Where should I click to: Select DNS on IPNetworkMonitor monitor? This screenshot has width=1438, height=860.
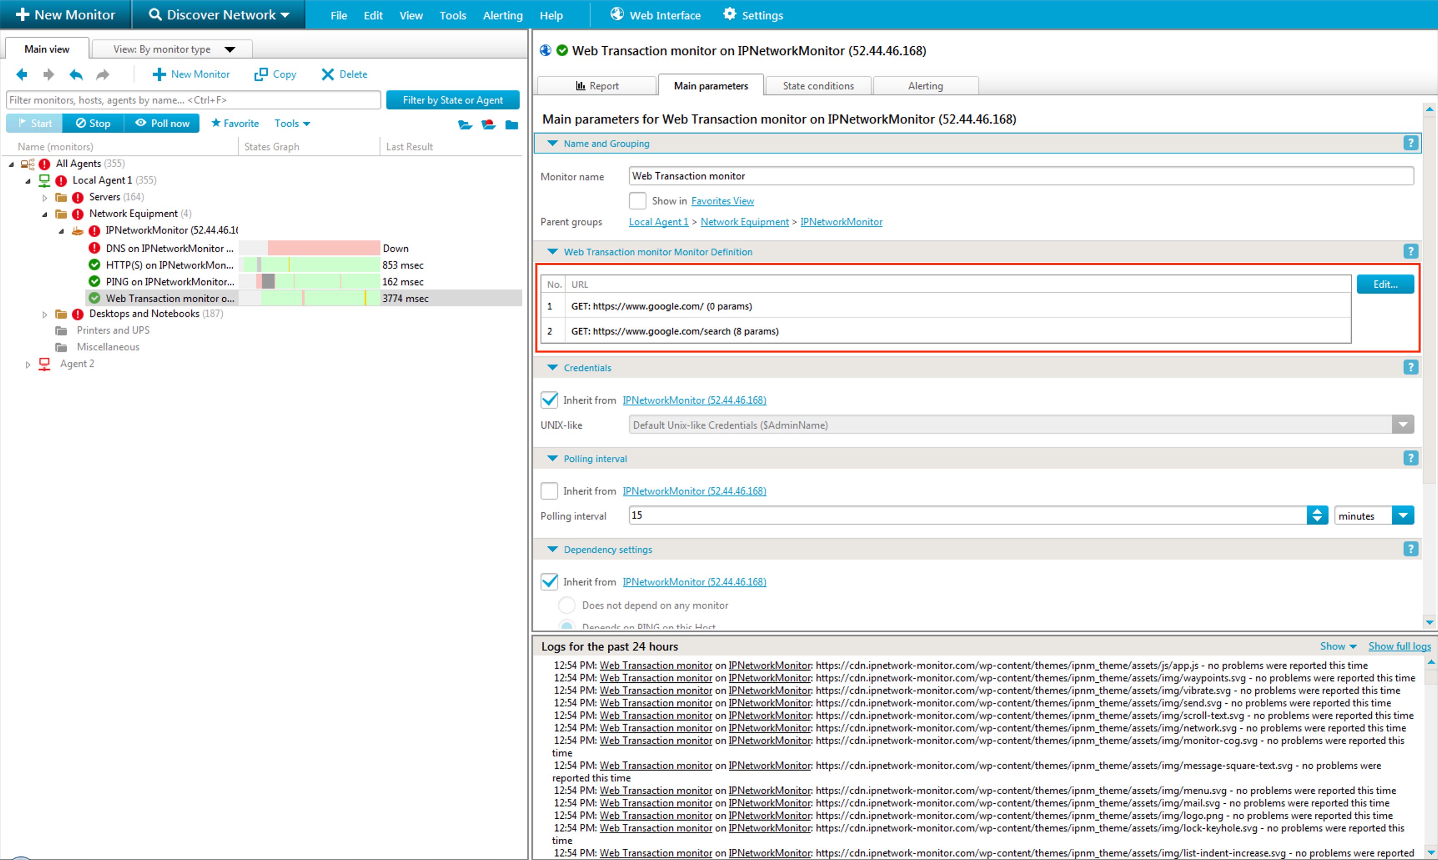point(169,248)
